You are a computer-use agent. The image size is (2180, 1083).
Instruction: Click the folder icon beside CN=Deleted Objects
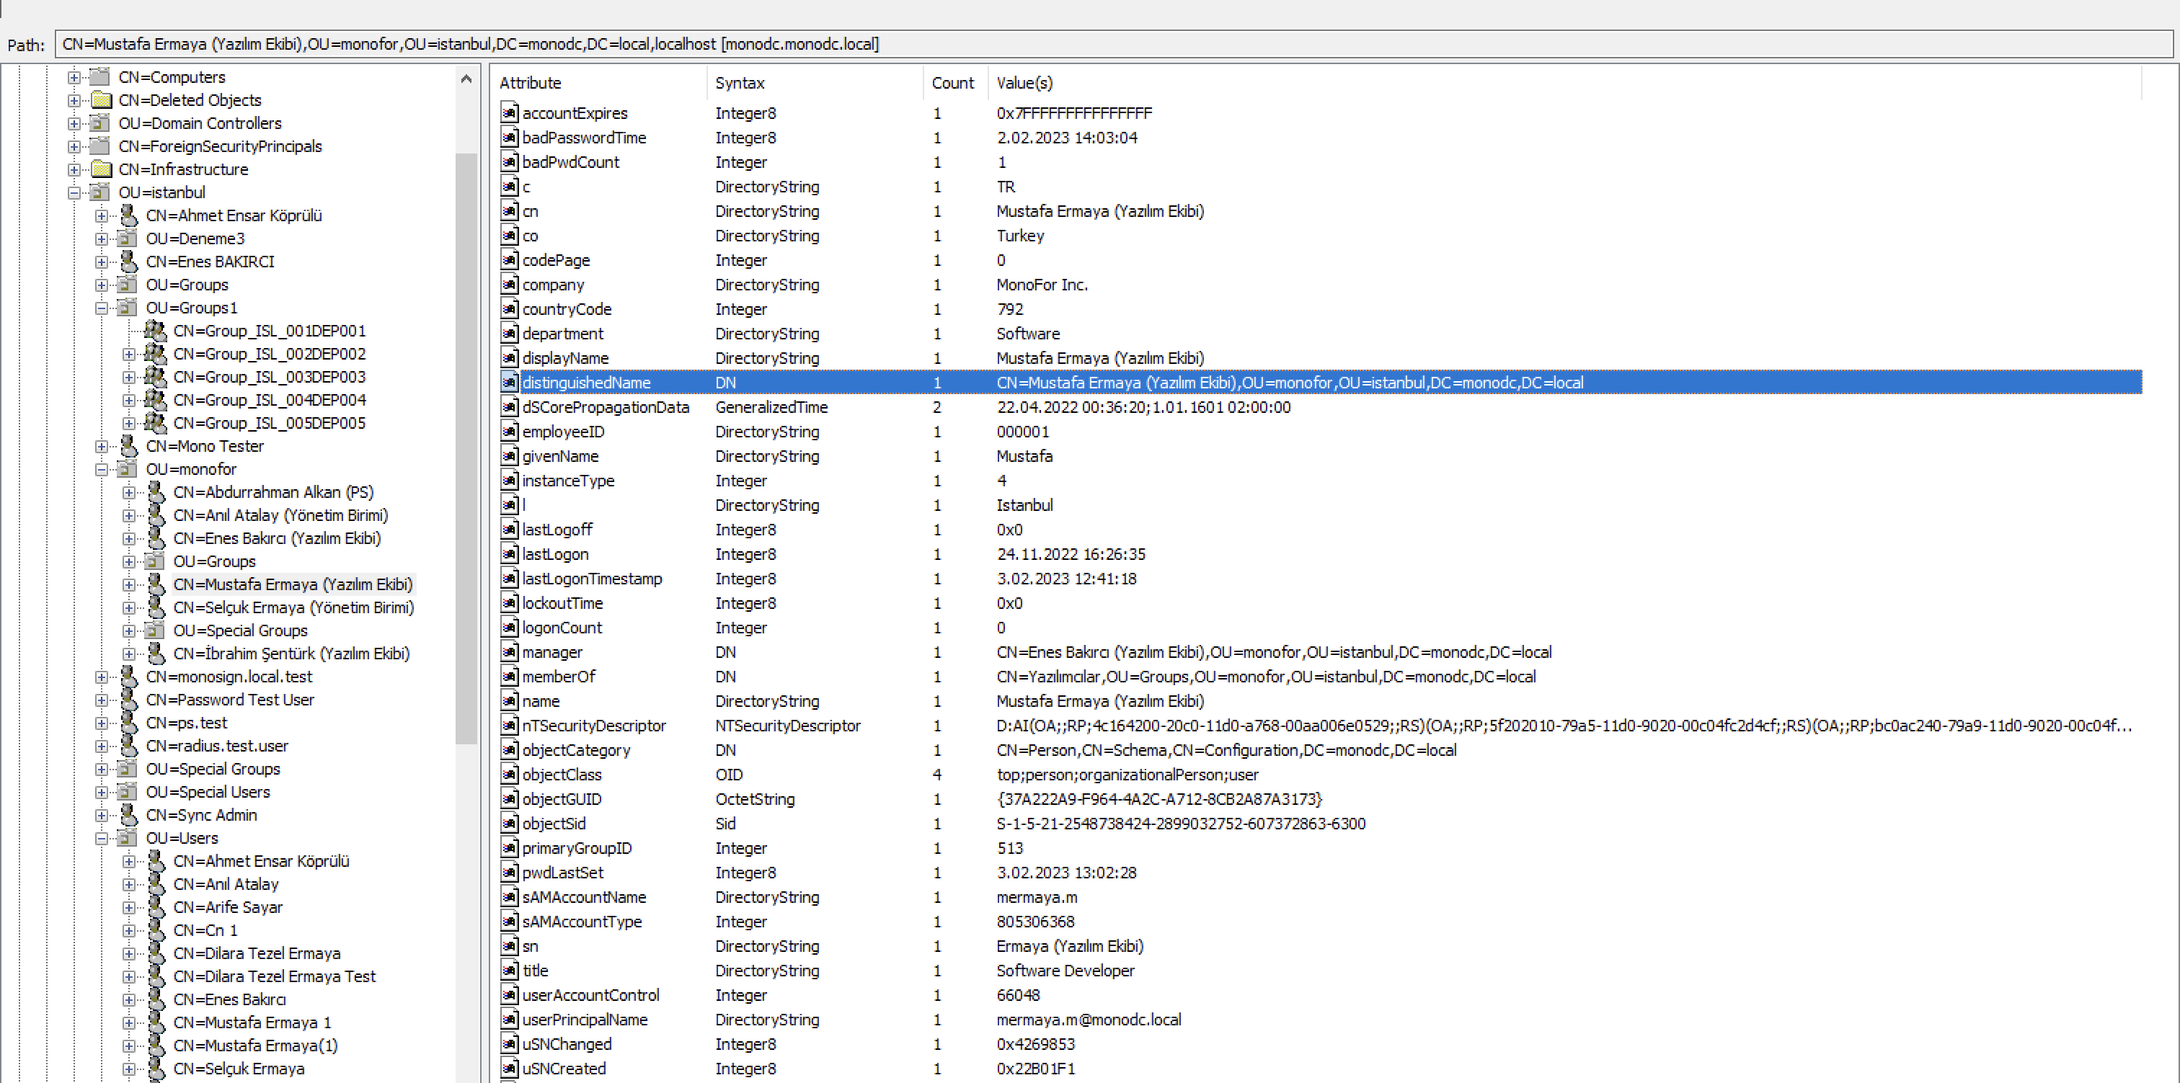101,100
